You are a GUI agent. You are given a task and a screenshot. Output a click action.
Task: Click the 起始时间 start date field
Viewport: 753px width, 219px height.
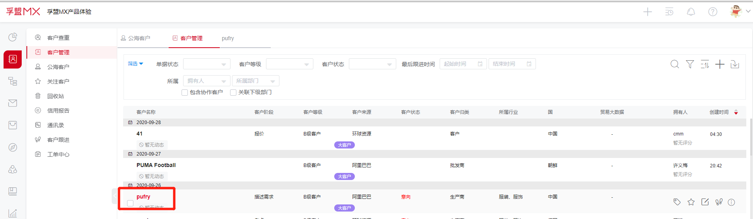(463, 64)
